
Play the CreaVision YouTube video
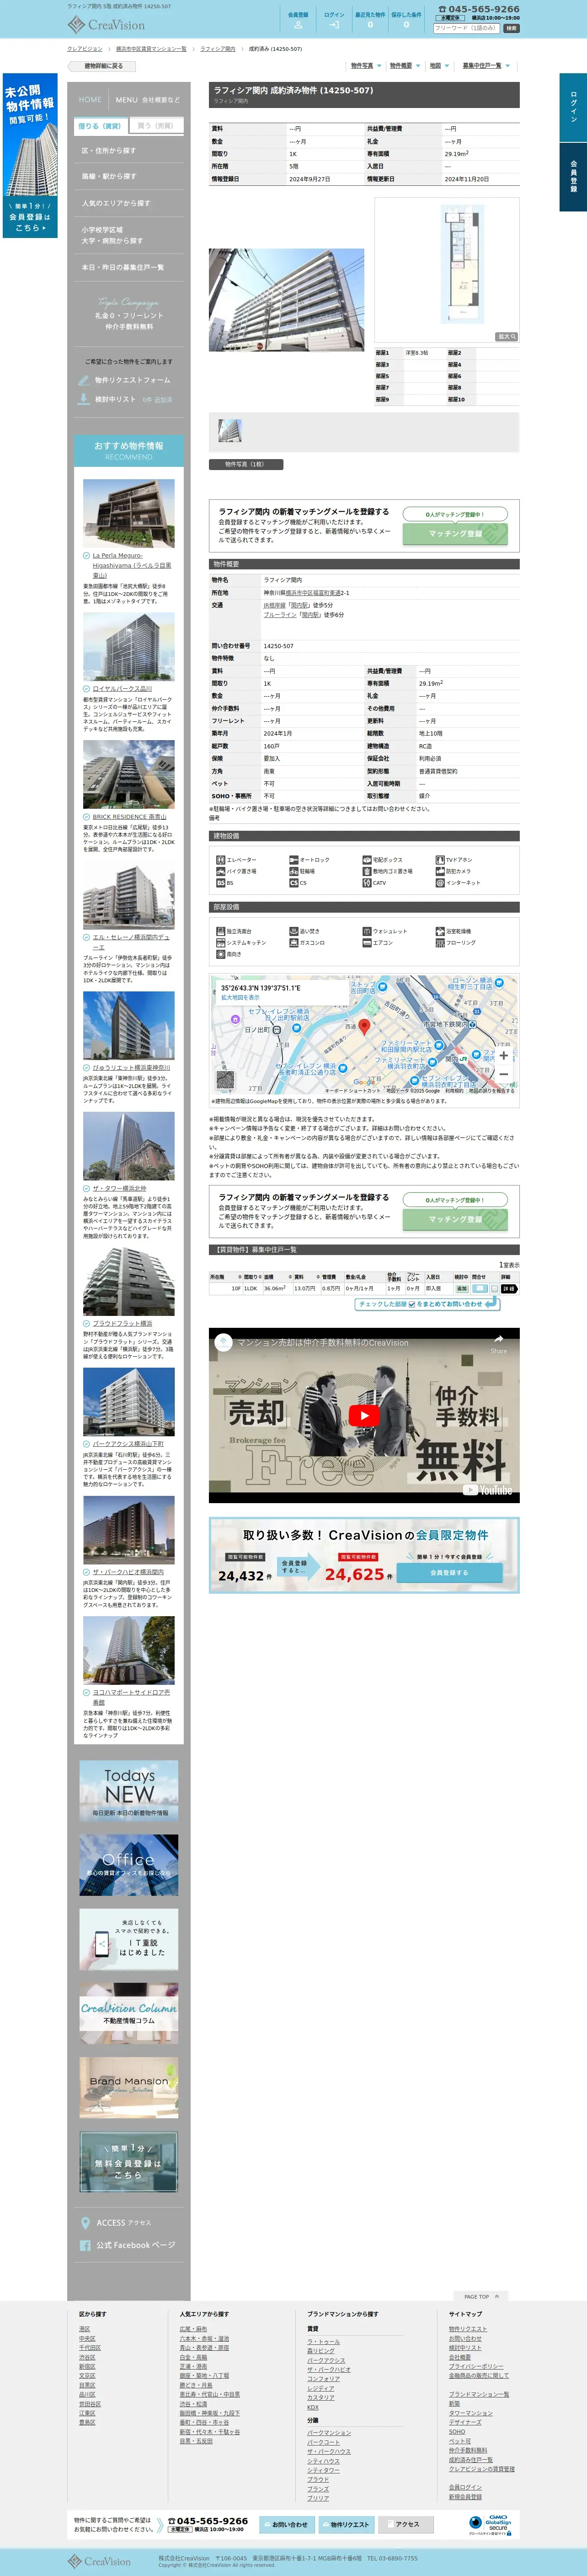364,1415
